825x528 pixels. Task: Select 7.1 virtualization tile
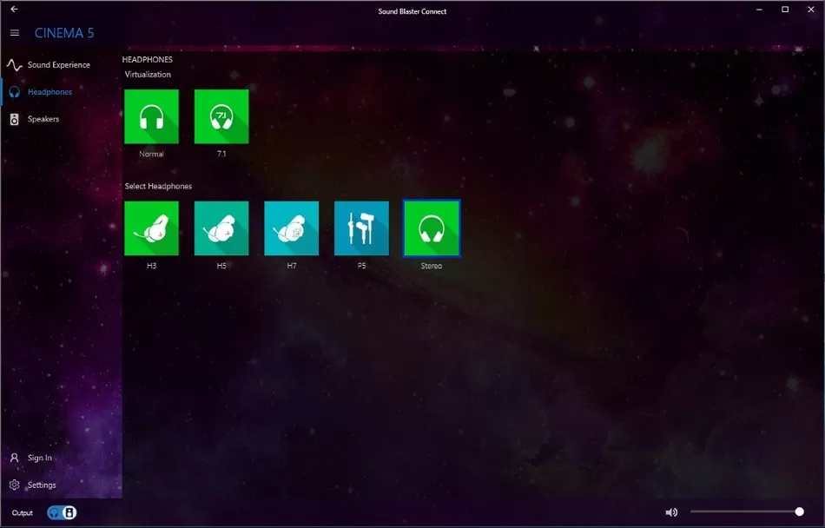[x=221, y=116]
